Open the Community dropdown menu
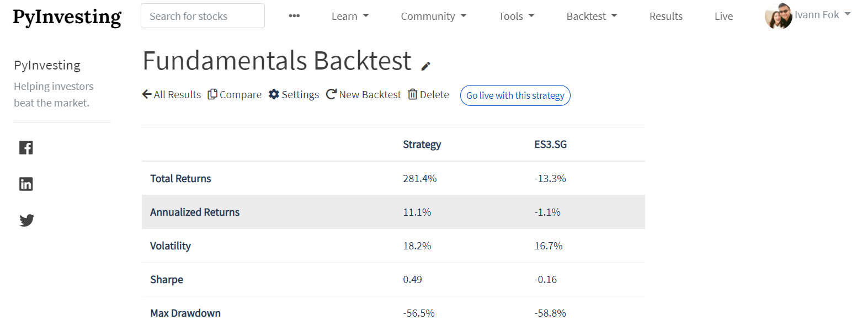Viewport: 857px width, 336px height. point(433,16)
